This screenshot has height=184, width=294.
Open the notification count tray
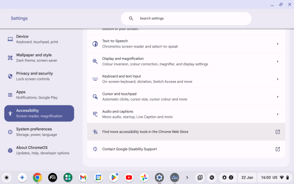pyautogui.click(x=228, y=178)
